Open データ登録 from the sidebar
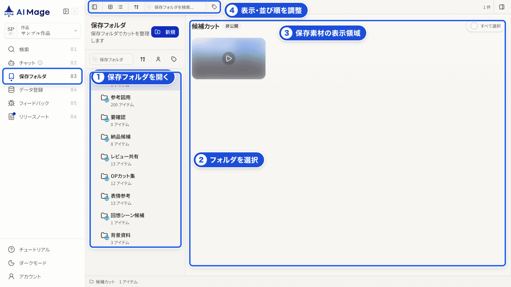 pyautogui.click(x=42, y=90)
